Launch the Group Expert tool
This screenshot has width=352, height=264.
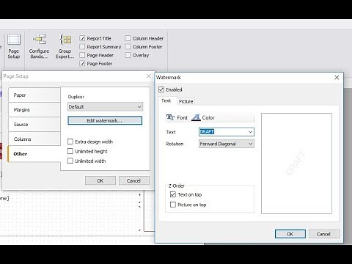tap(65, 46)
